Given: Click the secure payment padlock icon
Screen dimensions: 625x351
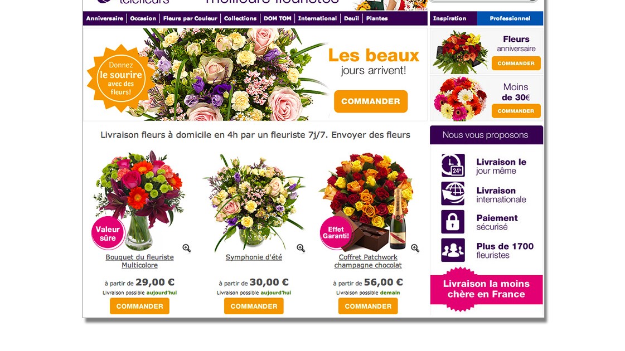Looking at the screenshot, I should pos(453,222).
